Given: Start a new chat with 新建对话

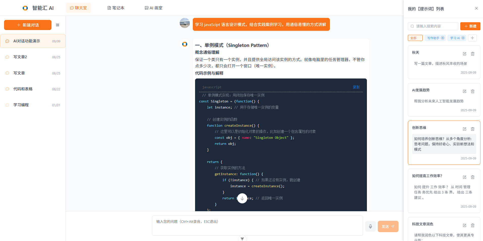Looking at the screenshot, I should (28, 25).
